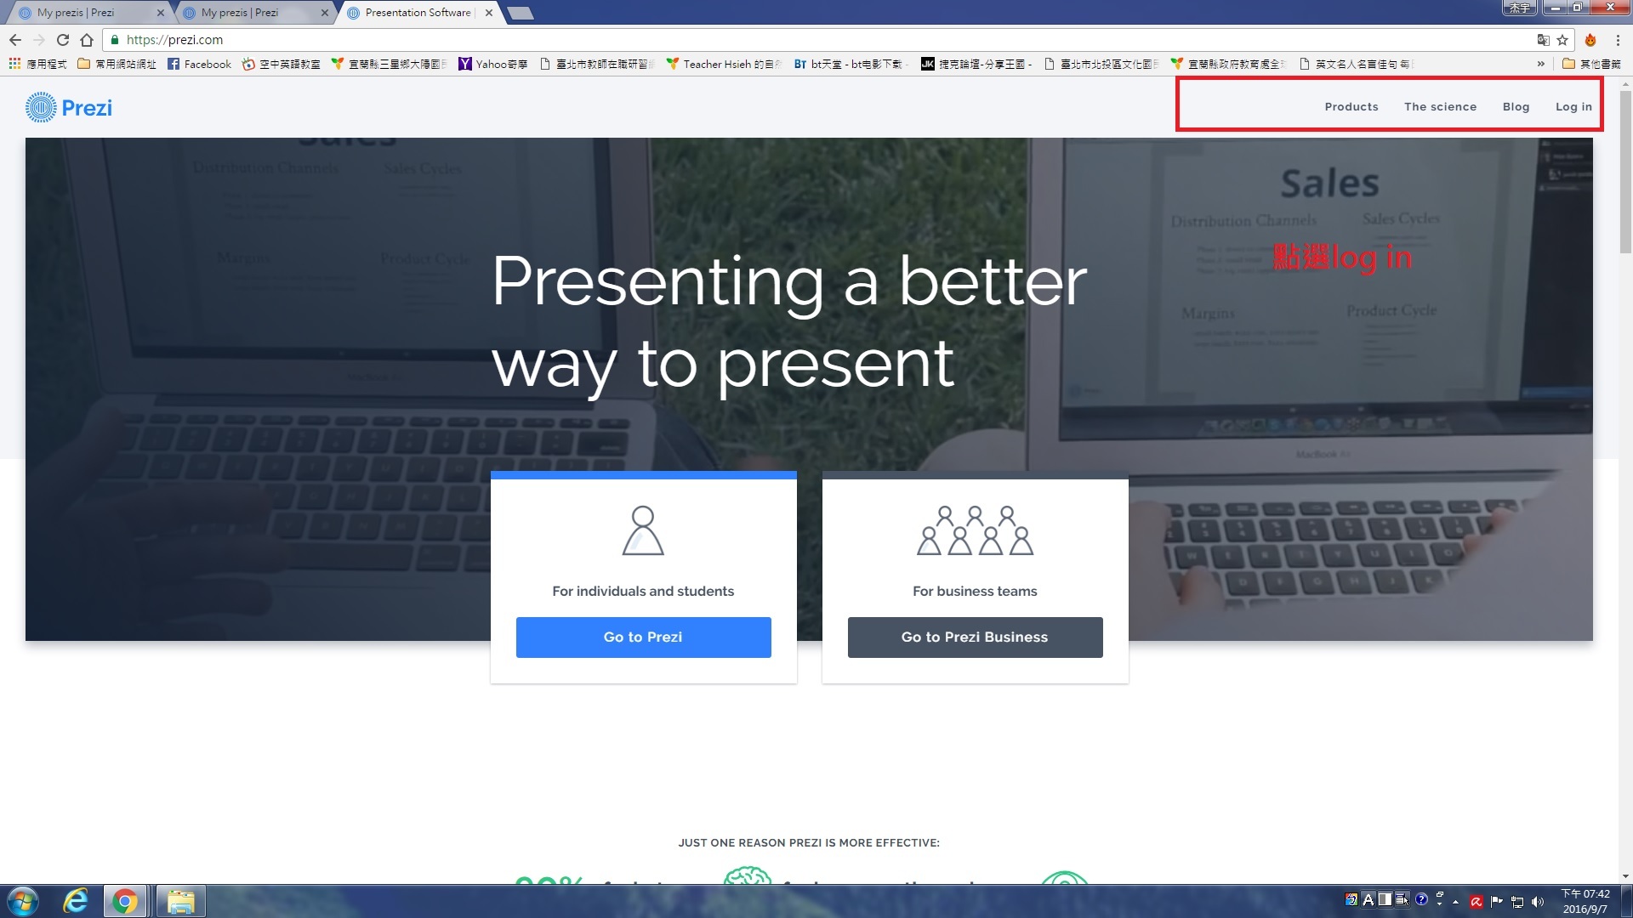Open the Windows Start button
The height and width of the screenshot is (918, 1633).
(23, 901)
